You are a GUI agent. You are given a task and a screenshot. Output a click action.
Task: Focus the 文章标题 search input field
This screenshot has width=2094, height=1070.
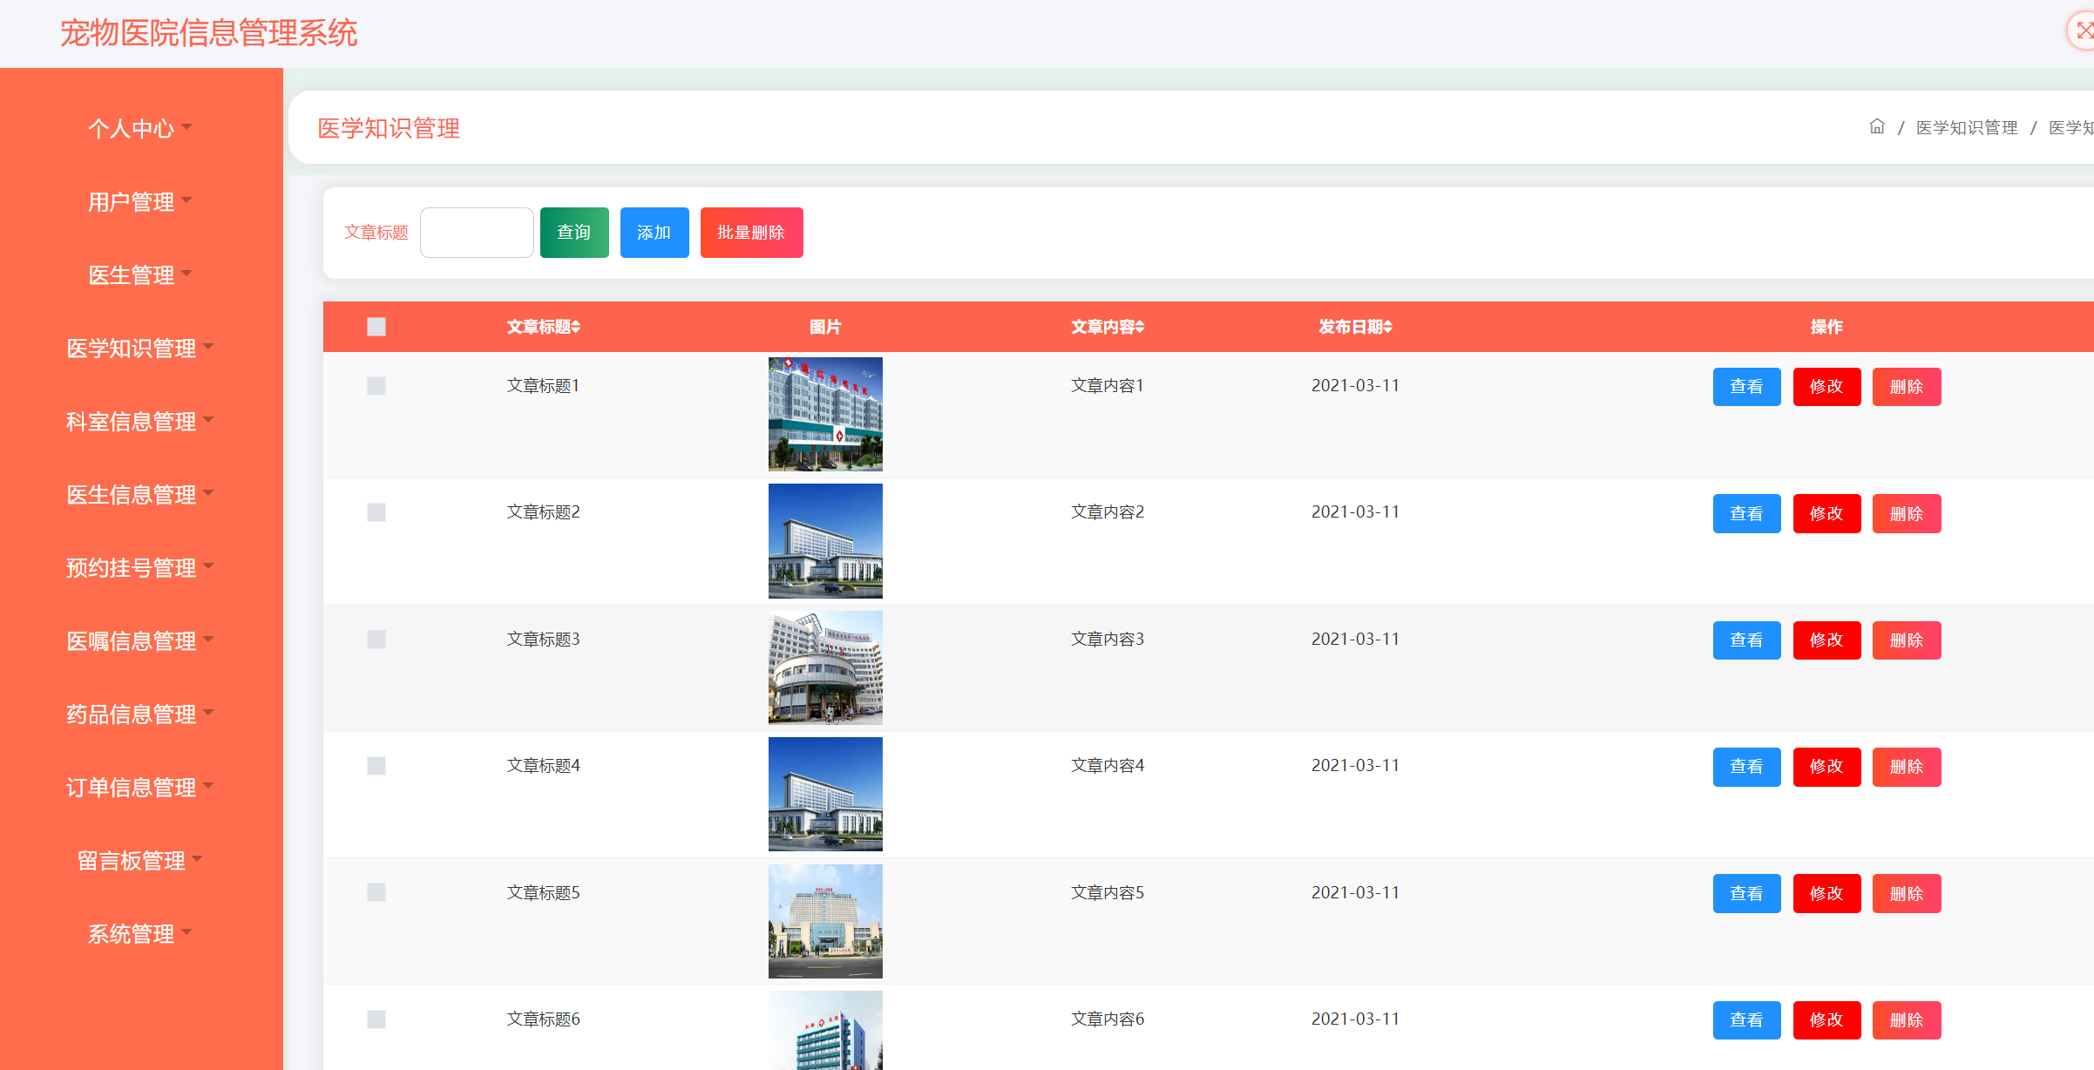[x=477, y=233]
